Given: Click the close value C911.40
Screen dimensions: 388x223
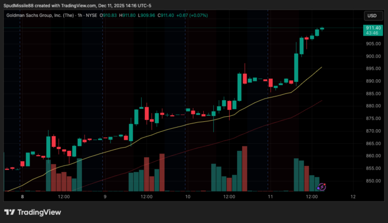Looking at the screenshot, I should [x=166, y=15].
